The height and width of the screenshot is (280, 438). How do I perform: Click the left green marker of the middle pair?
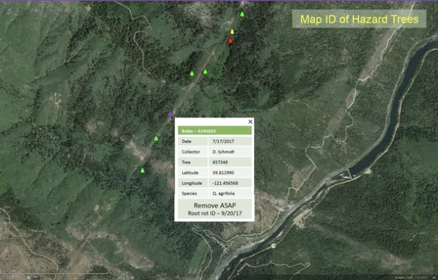pyautogui.click(x=192, y=73)
